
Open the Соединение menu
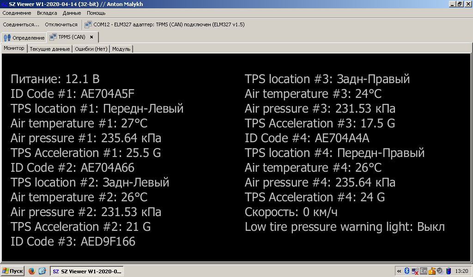pos(17,13)
